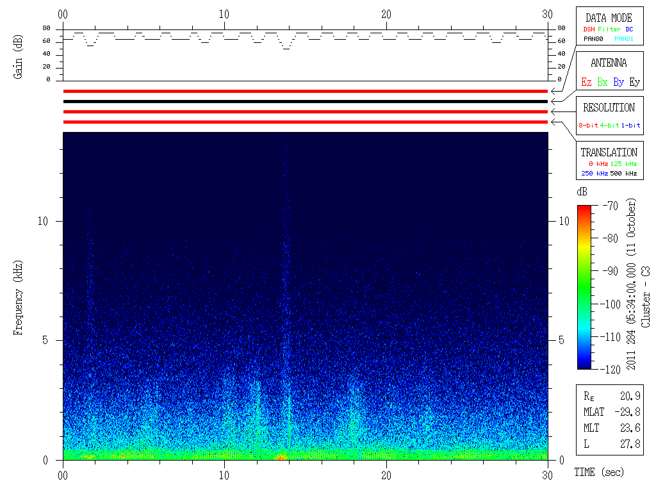
Task: Click the -100 colorbar tick label
Action: pos(611,304)
